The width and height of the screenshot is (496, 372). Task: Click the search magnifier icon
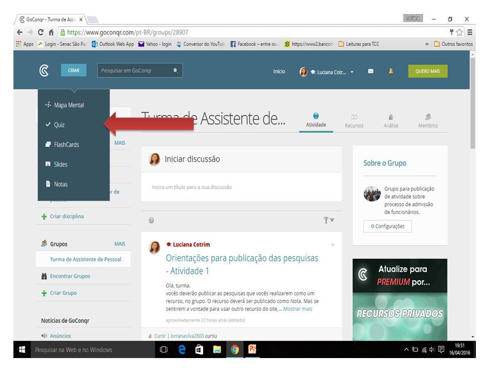click(x=176, y=71)
